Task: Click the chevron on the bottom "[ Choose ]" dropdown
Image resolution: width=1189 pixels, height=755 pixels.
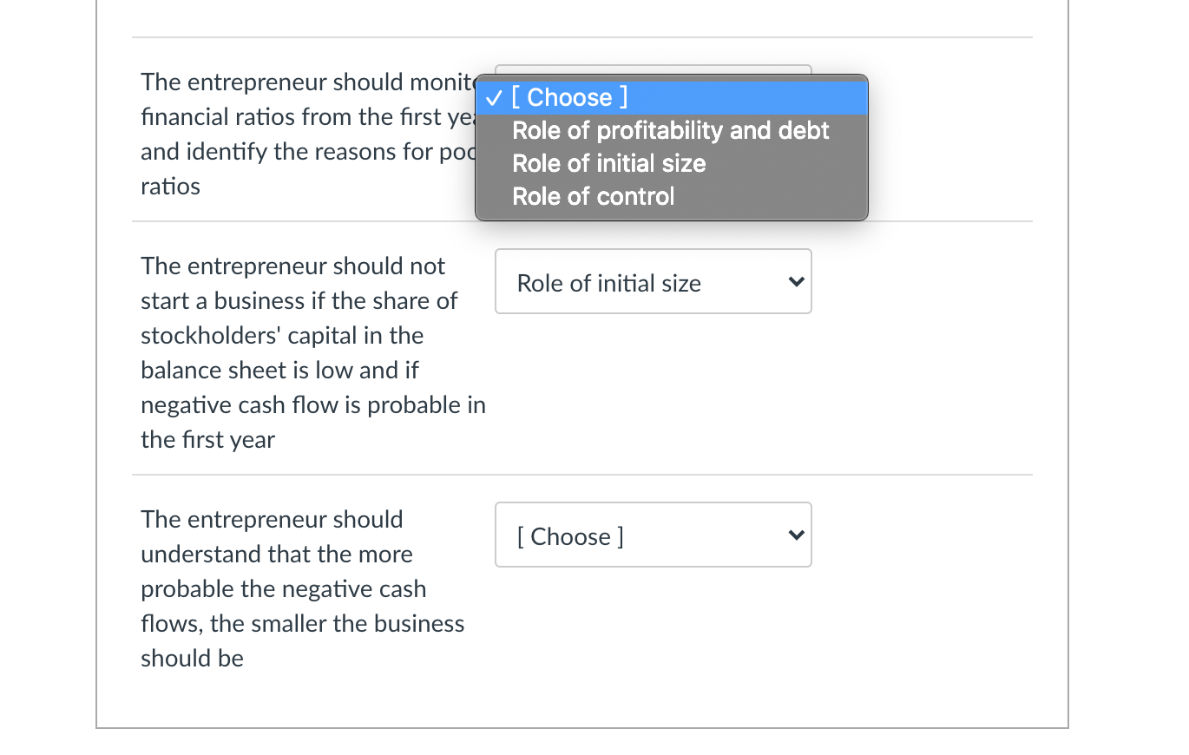Action: [796, 535]
